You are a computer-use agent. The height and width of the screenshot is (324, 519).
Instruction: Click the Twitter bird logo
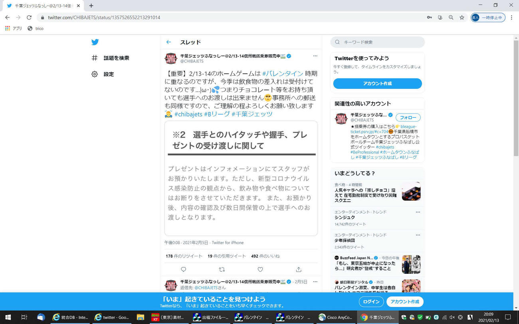click(95, 42)
